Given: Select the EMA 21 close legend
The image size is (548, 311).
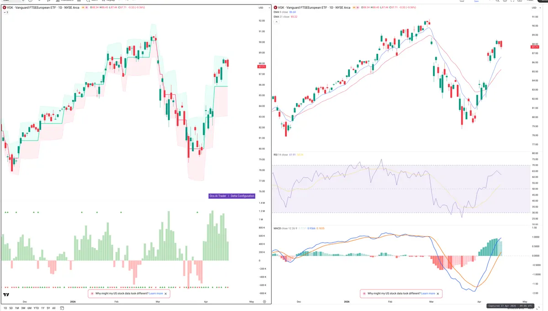Looking at the screenshot, I should coord(282,16).
